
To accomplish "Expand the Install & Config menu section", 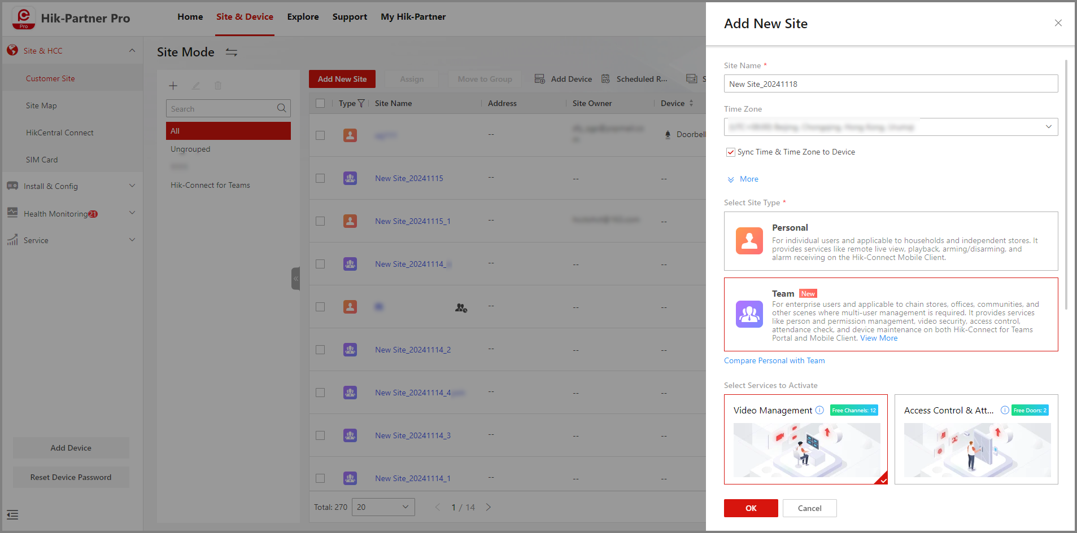I will click(132, 186).
